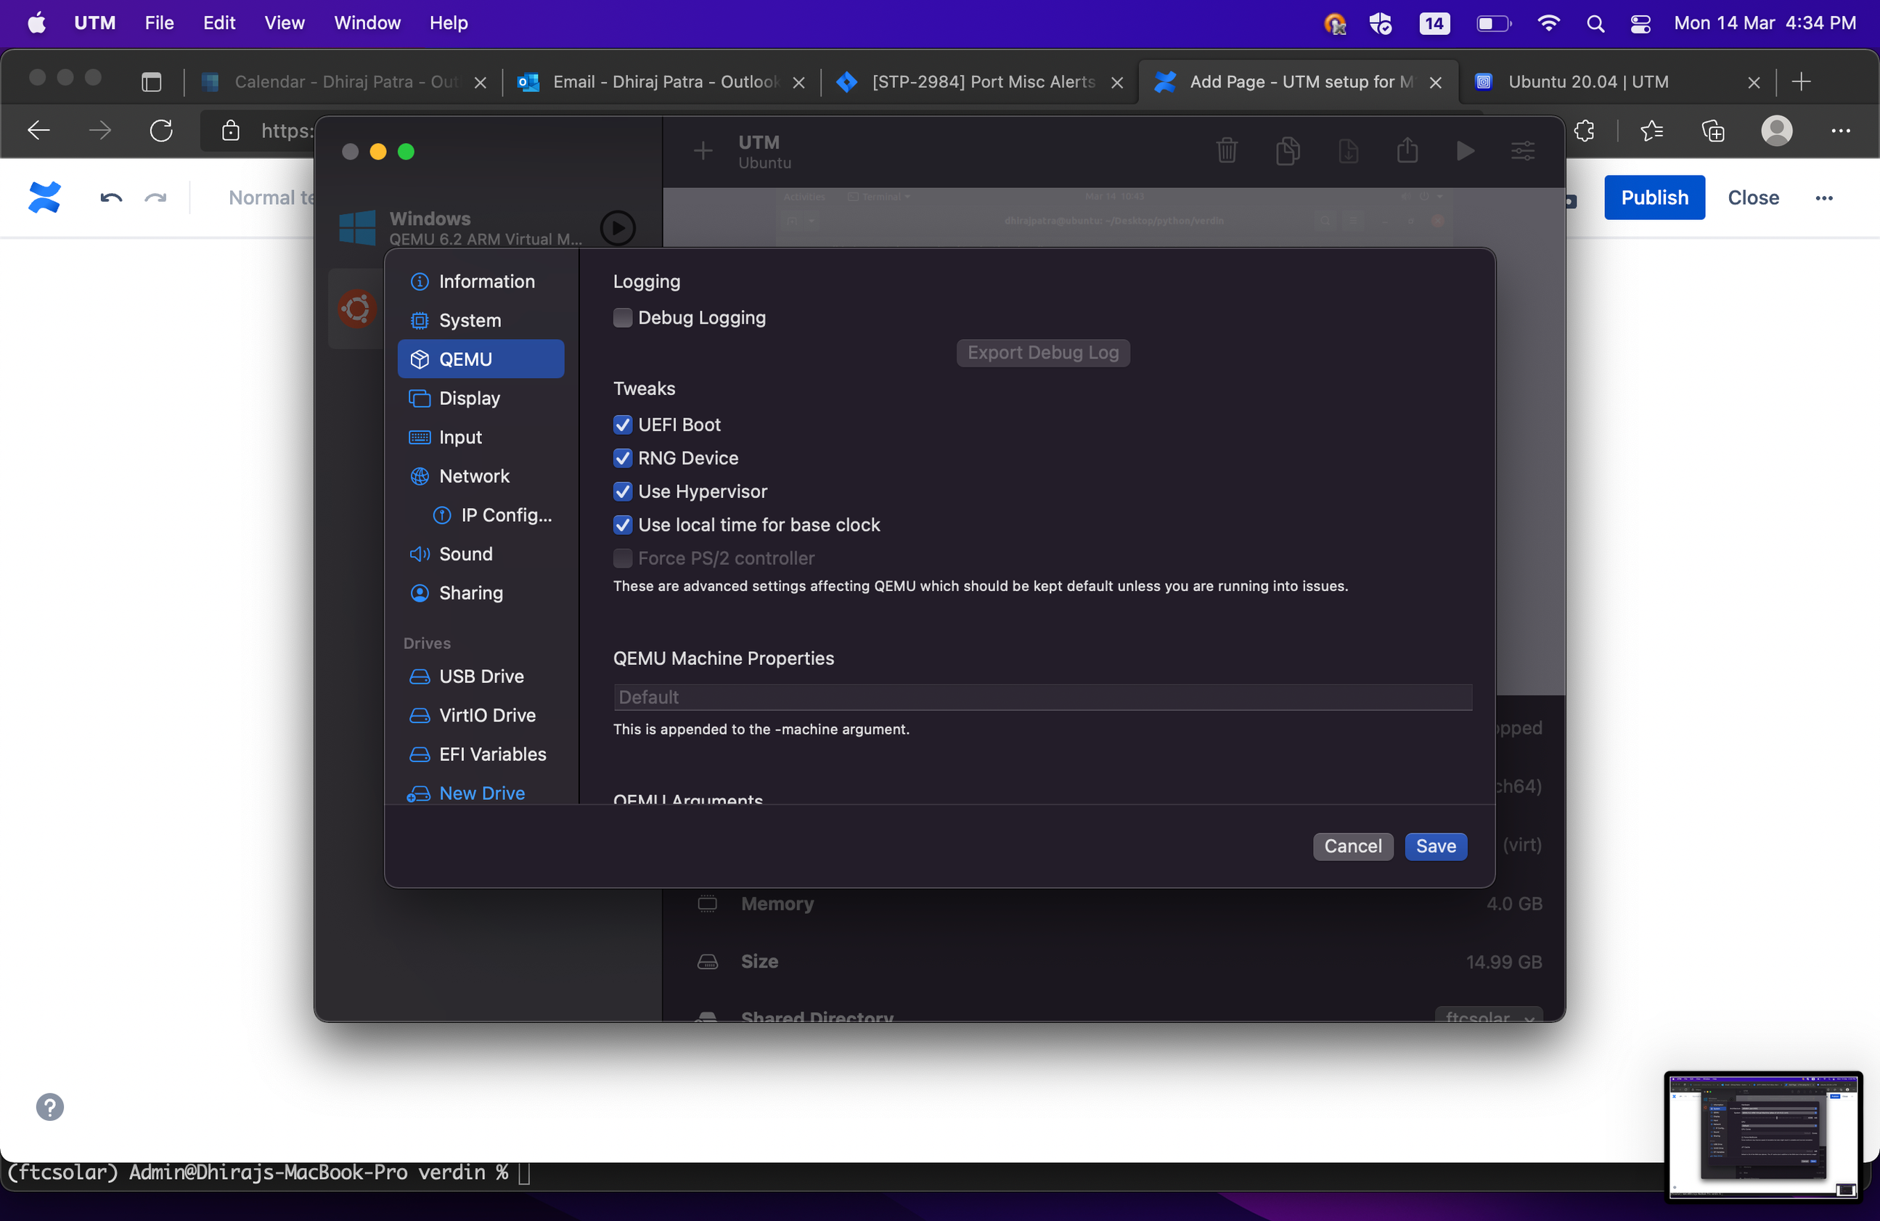Open Confluence help question mark

point(50,1106)
